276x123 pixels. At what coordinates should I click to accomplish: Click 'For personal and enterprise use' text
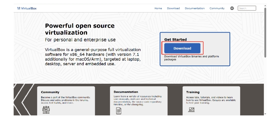tap(80, 40)
